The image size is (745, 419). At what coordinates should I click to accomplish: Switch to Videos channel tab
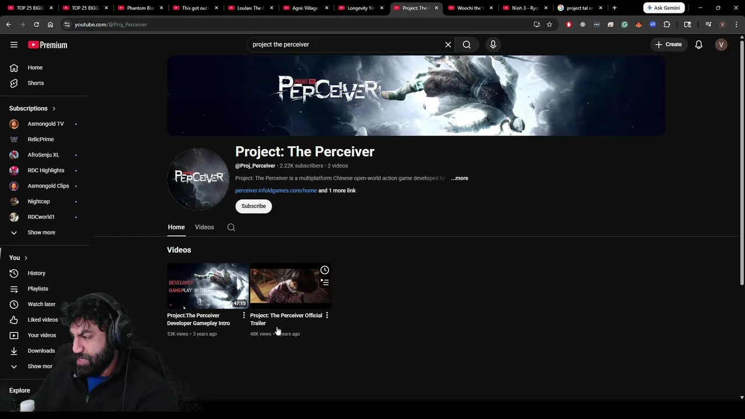[x=204, y=228]
